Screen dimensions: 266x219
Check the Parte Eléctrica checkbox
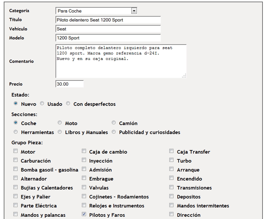[15, 205]
